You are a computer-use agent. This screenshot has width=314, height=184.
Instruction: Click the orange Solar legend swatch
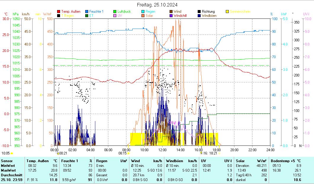click(x=143, y=16)
